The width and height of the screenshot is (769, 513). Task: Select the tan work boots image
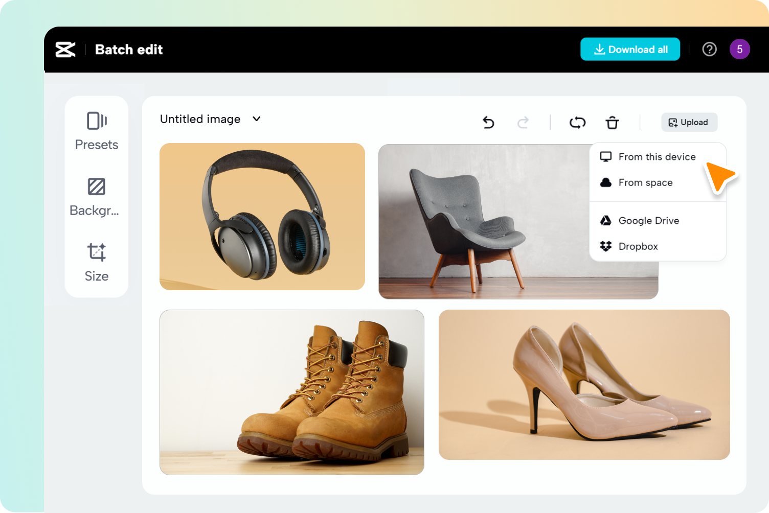pyautogui.click(x=292, y=392)
